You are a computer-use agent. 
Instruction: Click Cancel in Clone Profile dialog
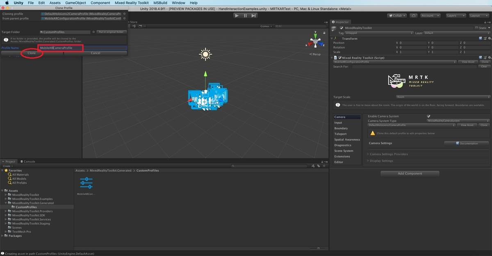point(95,53)
